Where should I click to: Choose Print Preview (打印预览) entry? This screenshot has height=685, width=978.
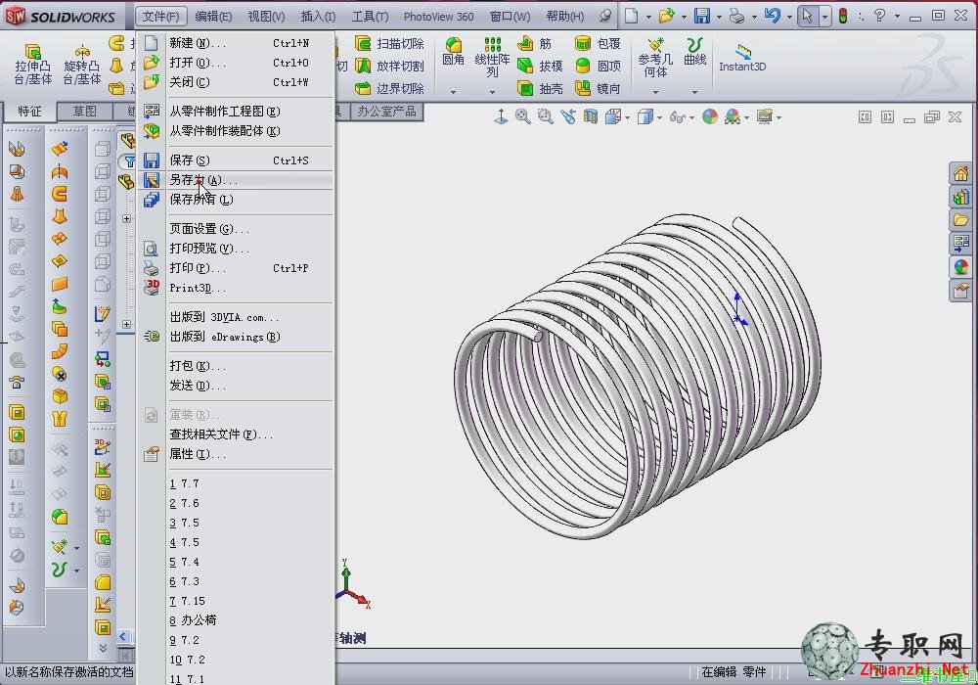[237, 249]
